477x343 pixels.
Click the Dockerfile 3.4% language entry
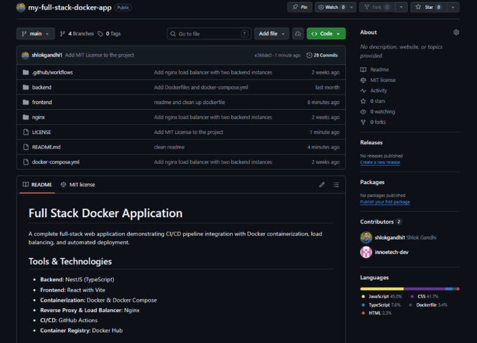point(428,305)
